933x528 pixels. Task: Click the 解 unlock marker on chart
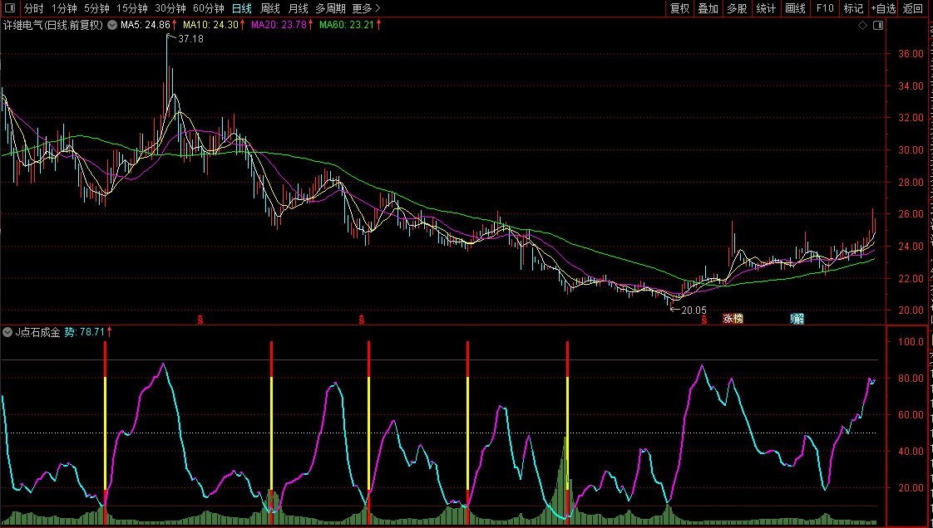tap(797, 319)
